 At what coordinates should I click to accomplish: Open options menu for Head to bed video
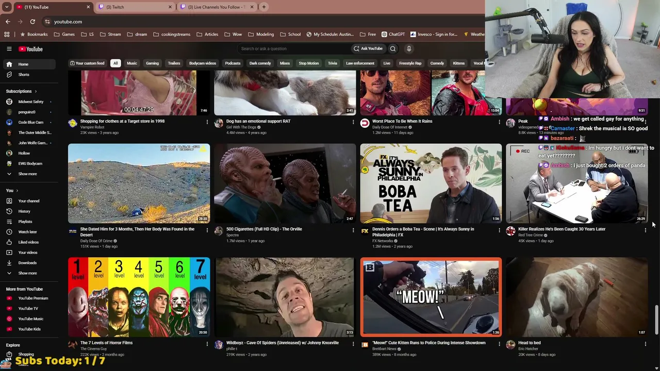pyautogui.click(x=645, y=344)
